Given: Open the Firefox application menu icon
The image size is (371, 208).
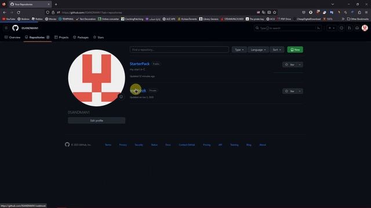Looking at the screenshot, I should click(366, 12).
